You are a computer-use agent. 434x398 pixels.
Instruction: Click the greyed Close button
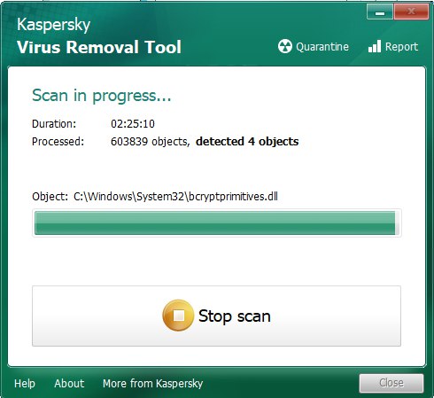(391, 383)
